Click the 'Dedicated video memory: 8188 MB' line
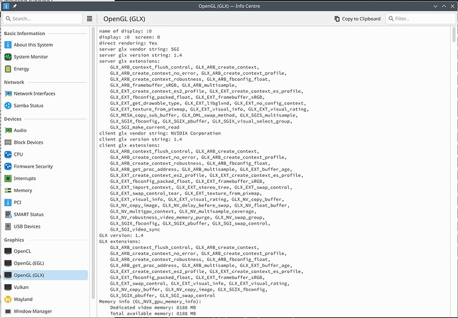 pos(153,307)
